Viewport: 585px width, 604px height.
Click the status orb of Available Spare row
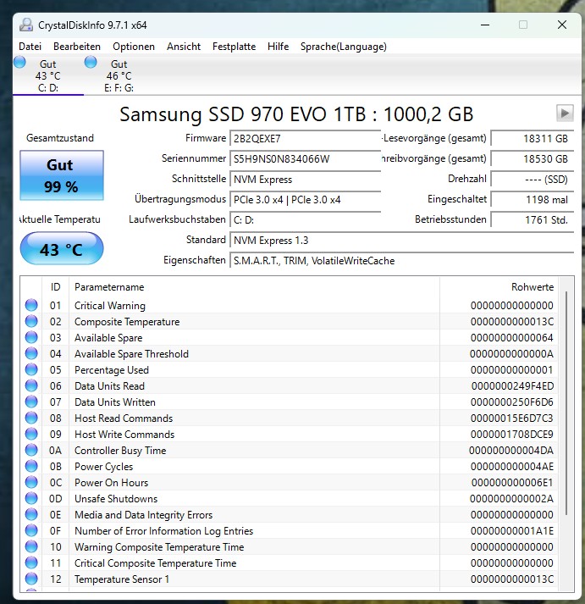31,337
